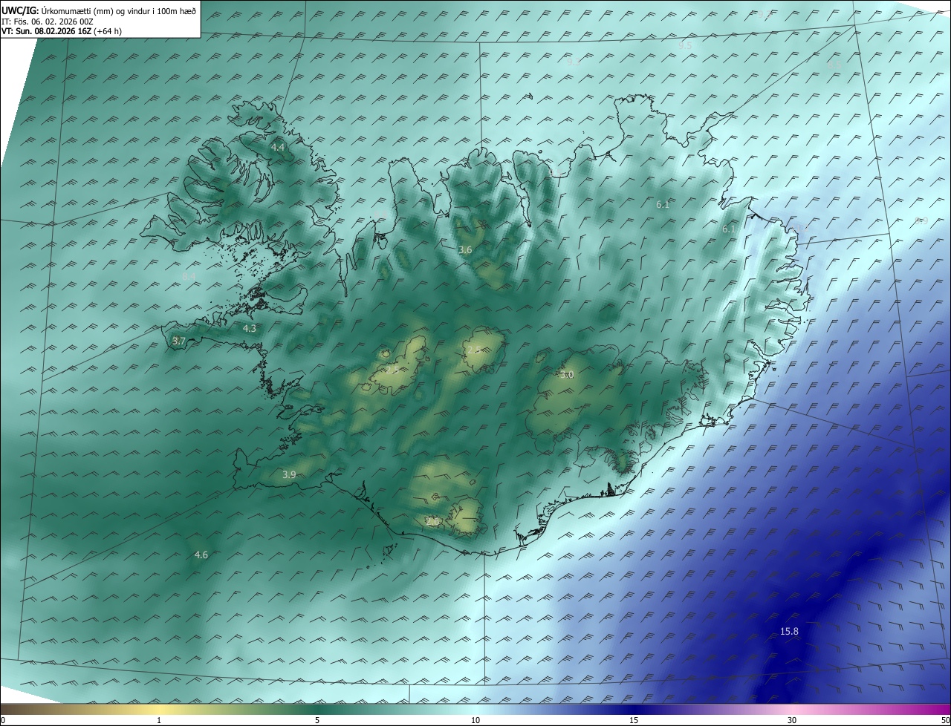
Task: Click the color scale tick label 0
Action: (3, 720)
